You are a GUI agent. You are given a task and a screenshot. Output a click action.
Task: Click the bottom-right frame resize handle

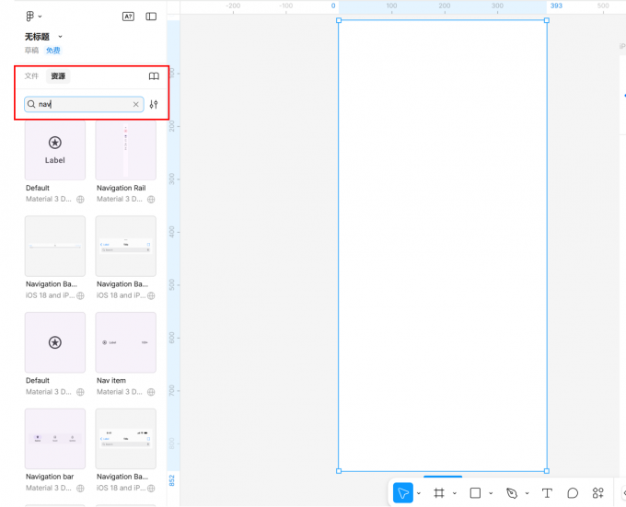(x=547, y=471)
